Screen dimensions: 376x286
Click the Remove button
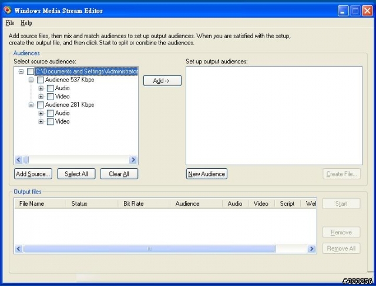pyautogui.click(x=341, y=232)
